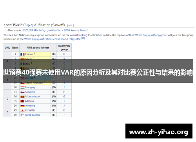Viewport: 196px width, 142px height.
Task: Click the Slovenia flag icon
Action: click(x=22, y=92)
